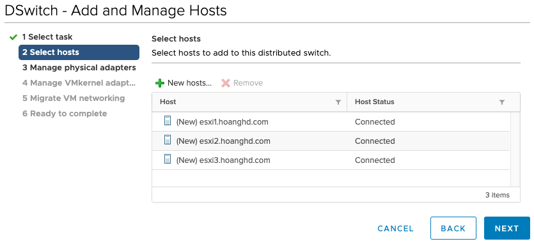The image size is (534, 246).
Task: Sort by the Host Status column header
Action: point(375,102)
